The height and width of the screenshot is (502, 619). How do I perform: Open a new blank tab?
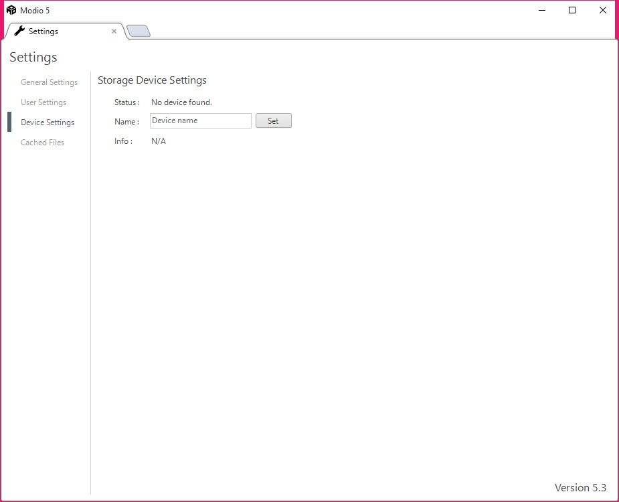coord(139,31)
